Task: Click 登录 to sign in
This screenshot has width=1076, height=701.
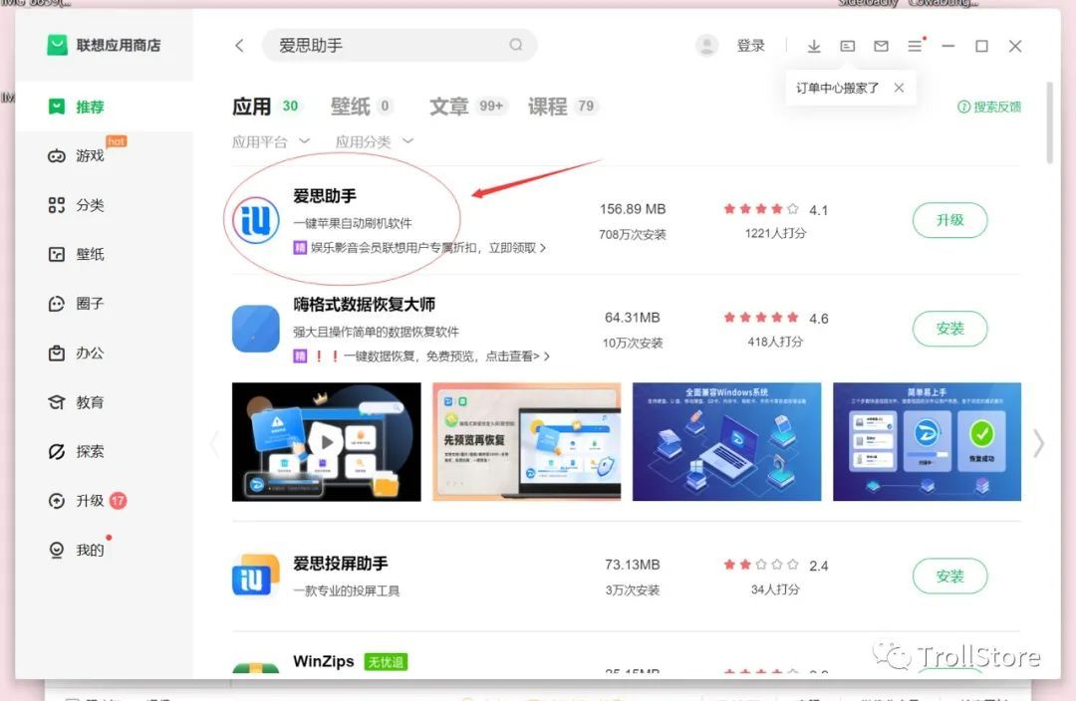Action: point(750,45)
